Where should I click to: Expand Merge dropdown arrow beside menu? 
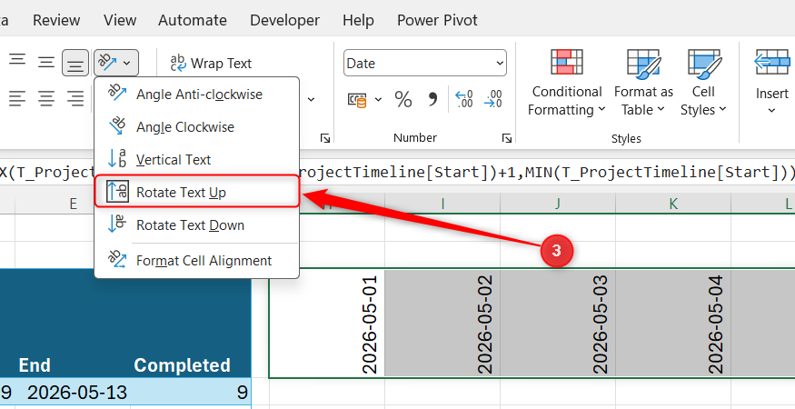(x=312, y=99)
